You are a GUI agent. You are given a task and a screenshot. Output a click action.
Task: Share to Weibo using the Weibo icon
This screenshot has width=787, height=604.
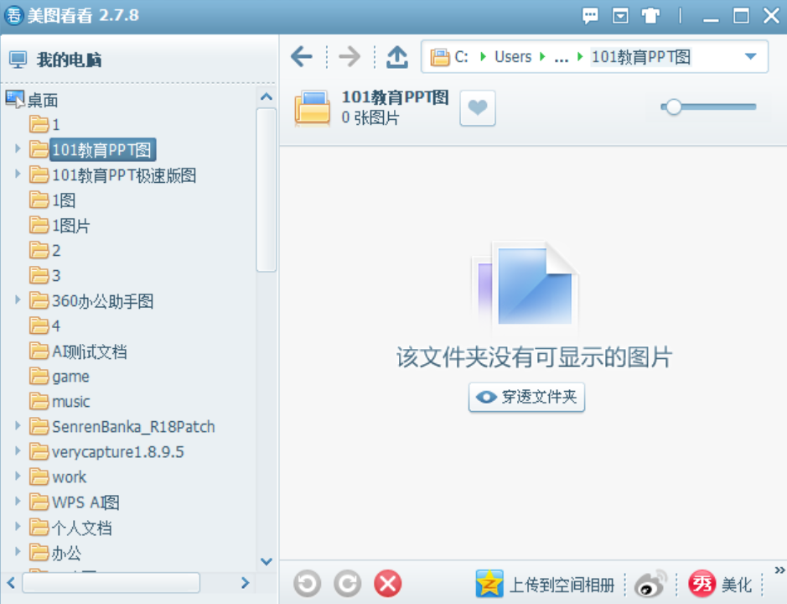tap(650, 584)
